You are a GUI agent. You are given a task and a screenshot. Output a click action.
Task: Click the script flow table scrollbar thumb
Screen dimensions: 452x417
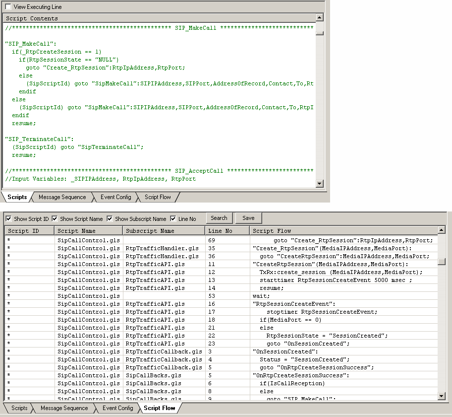coord(441,261)
